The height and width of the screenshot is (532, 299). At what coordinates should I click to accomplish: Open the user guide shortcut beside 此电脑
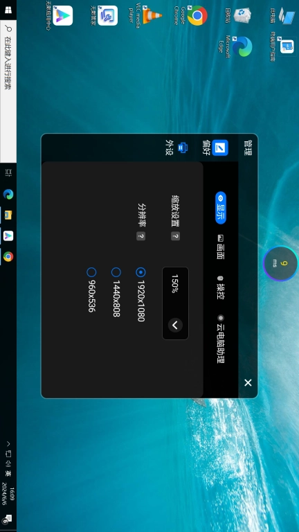point(282,46)
